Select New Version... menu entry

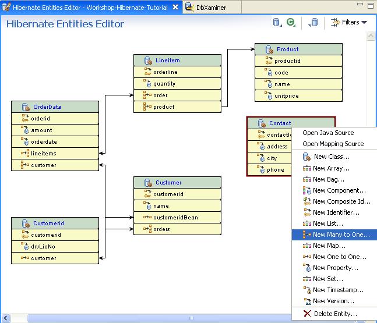333,301
